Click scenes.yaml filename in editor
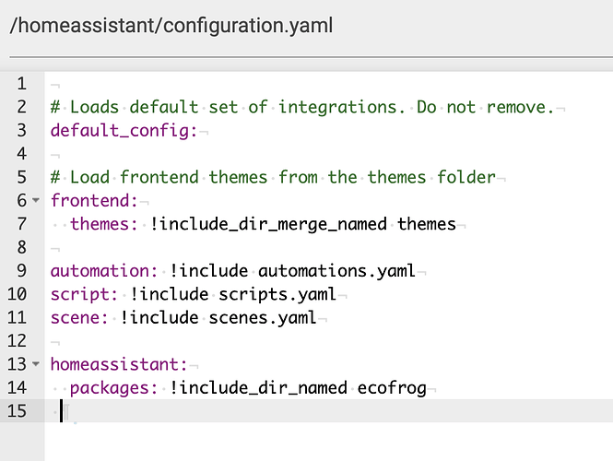The image size is (613, 461). pos(263,318)
